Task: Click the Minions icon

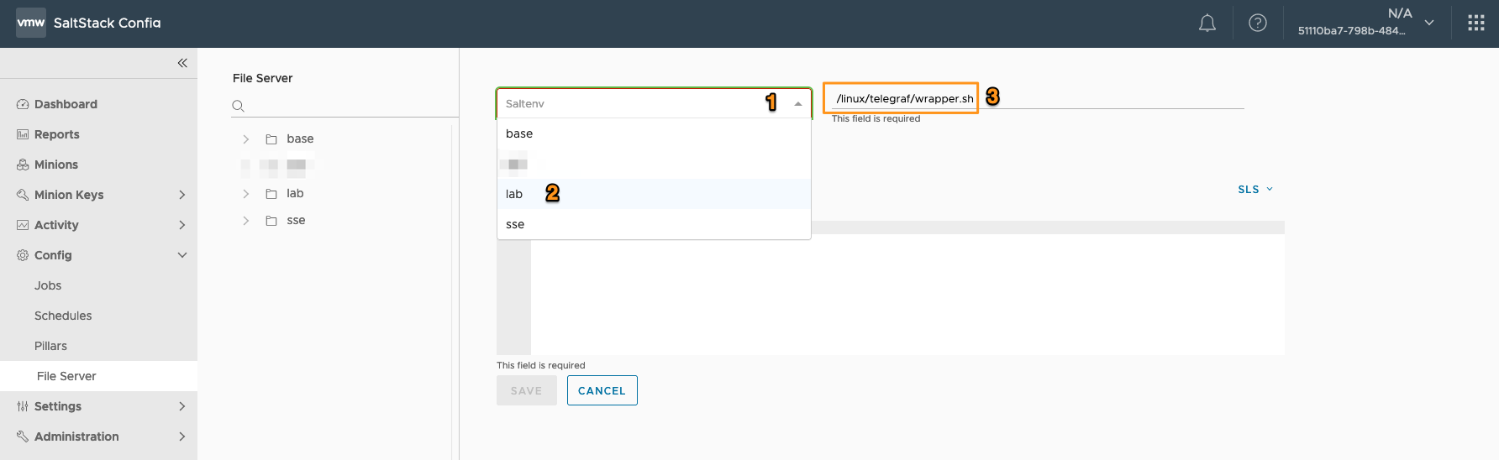Action: coord(23,165)
